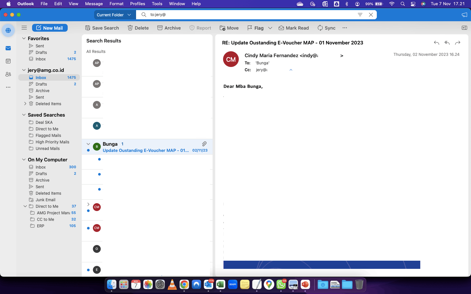
Task: Reply all to the email
Action: click(447, 43)
